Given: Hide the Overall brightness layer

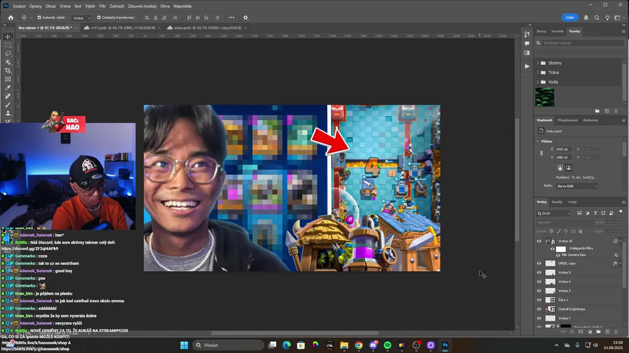Looking at the screenshot, I should tap(539, 309).
